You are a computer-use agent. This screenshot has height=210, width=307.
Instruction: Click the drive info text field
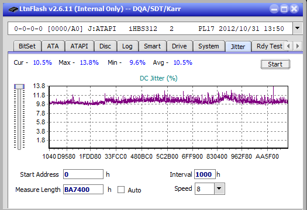[150, 29]
